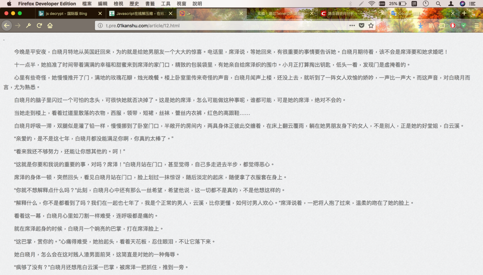The width and height of the screenshot is (483, 275).
Task: Open the Library bookshelf icon
Action: point(431,26)
